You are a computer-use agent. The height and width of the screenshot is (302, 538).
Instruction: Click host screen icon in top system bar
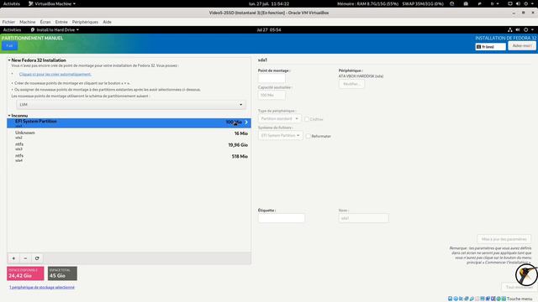[510, 3]
